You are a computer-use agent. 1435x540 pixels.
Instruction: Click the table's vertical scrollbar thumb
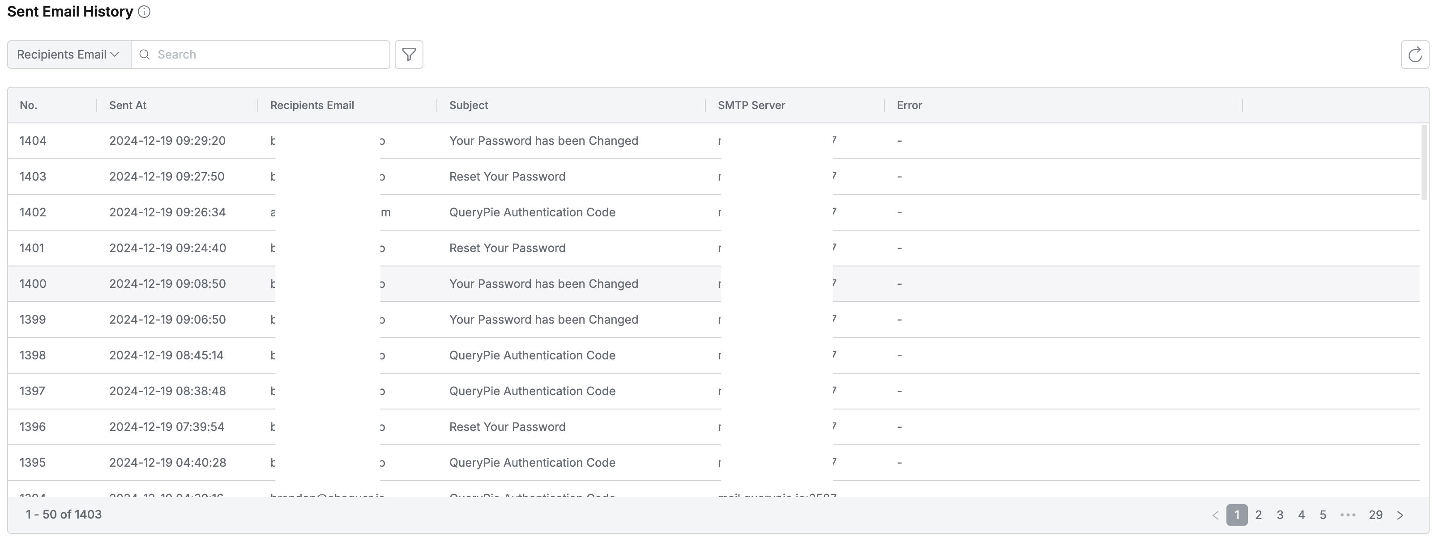[1424, 162]
